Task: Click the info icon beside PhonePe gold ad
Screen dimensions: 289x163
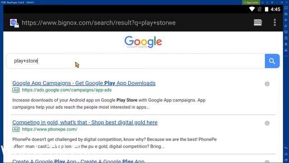Action: tap(267, 123)
